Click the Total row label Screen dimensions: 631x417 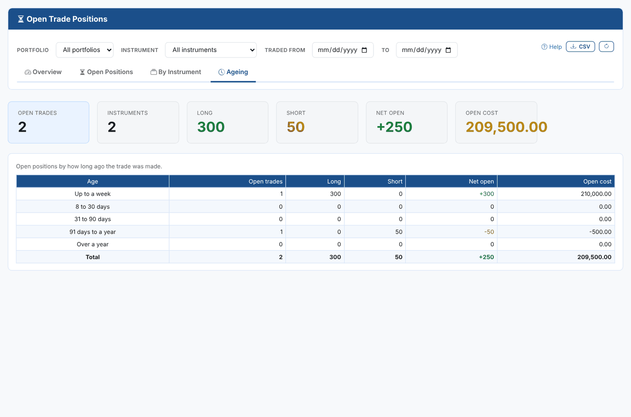(x=93, y=257)
